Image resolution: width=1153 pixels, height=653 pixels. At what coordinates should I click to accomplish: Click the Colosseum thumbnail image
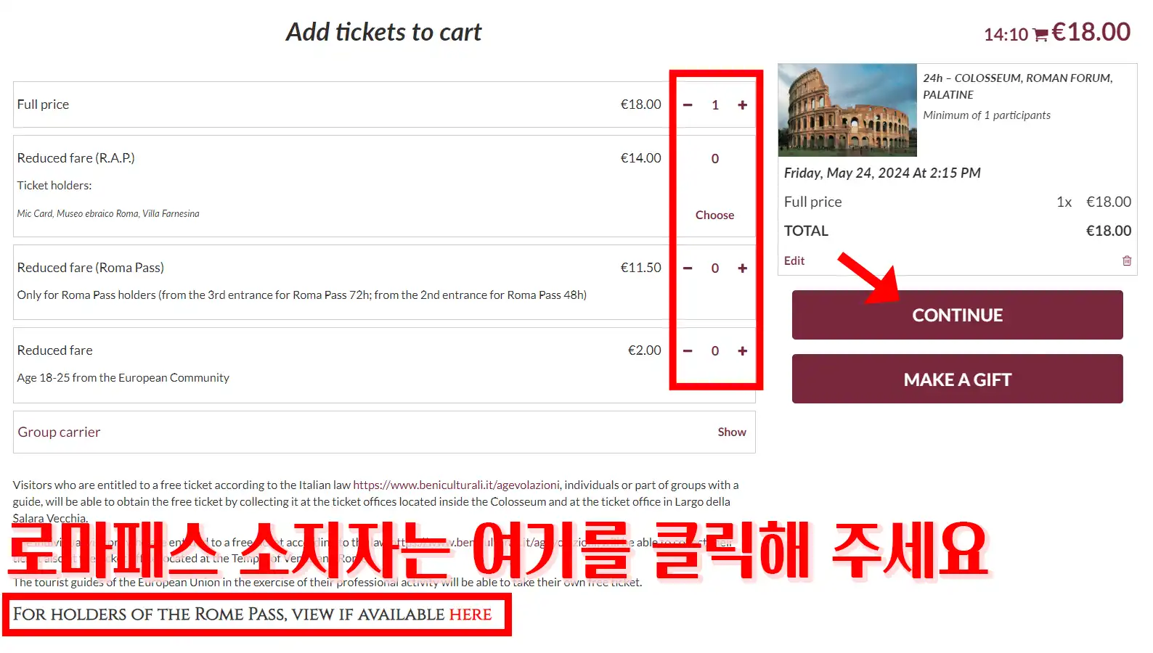847,110
